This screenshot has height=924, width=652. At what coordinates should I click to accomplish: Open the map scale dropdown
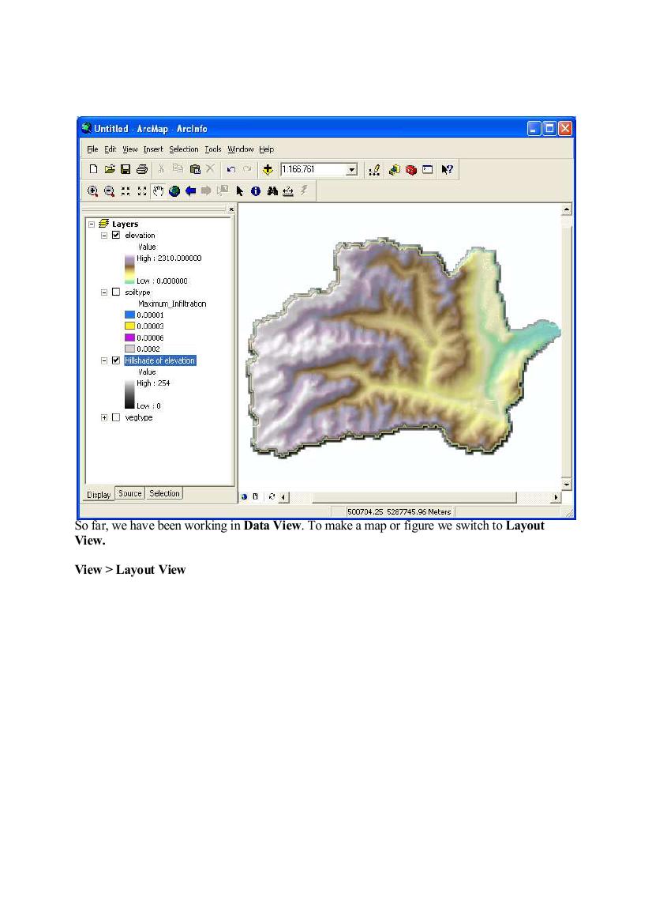point(351,170)
